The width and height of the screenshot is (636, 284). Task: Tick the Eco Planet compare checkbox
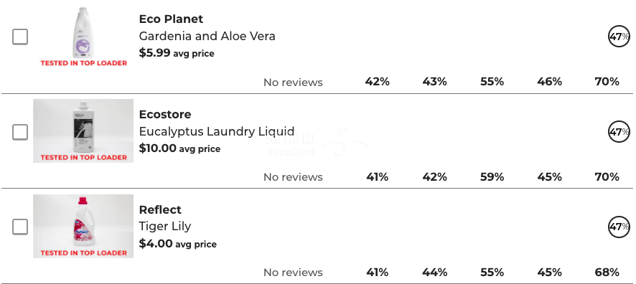click(20, 37)
